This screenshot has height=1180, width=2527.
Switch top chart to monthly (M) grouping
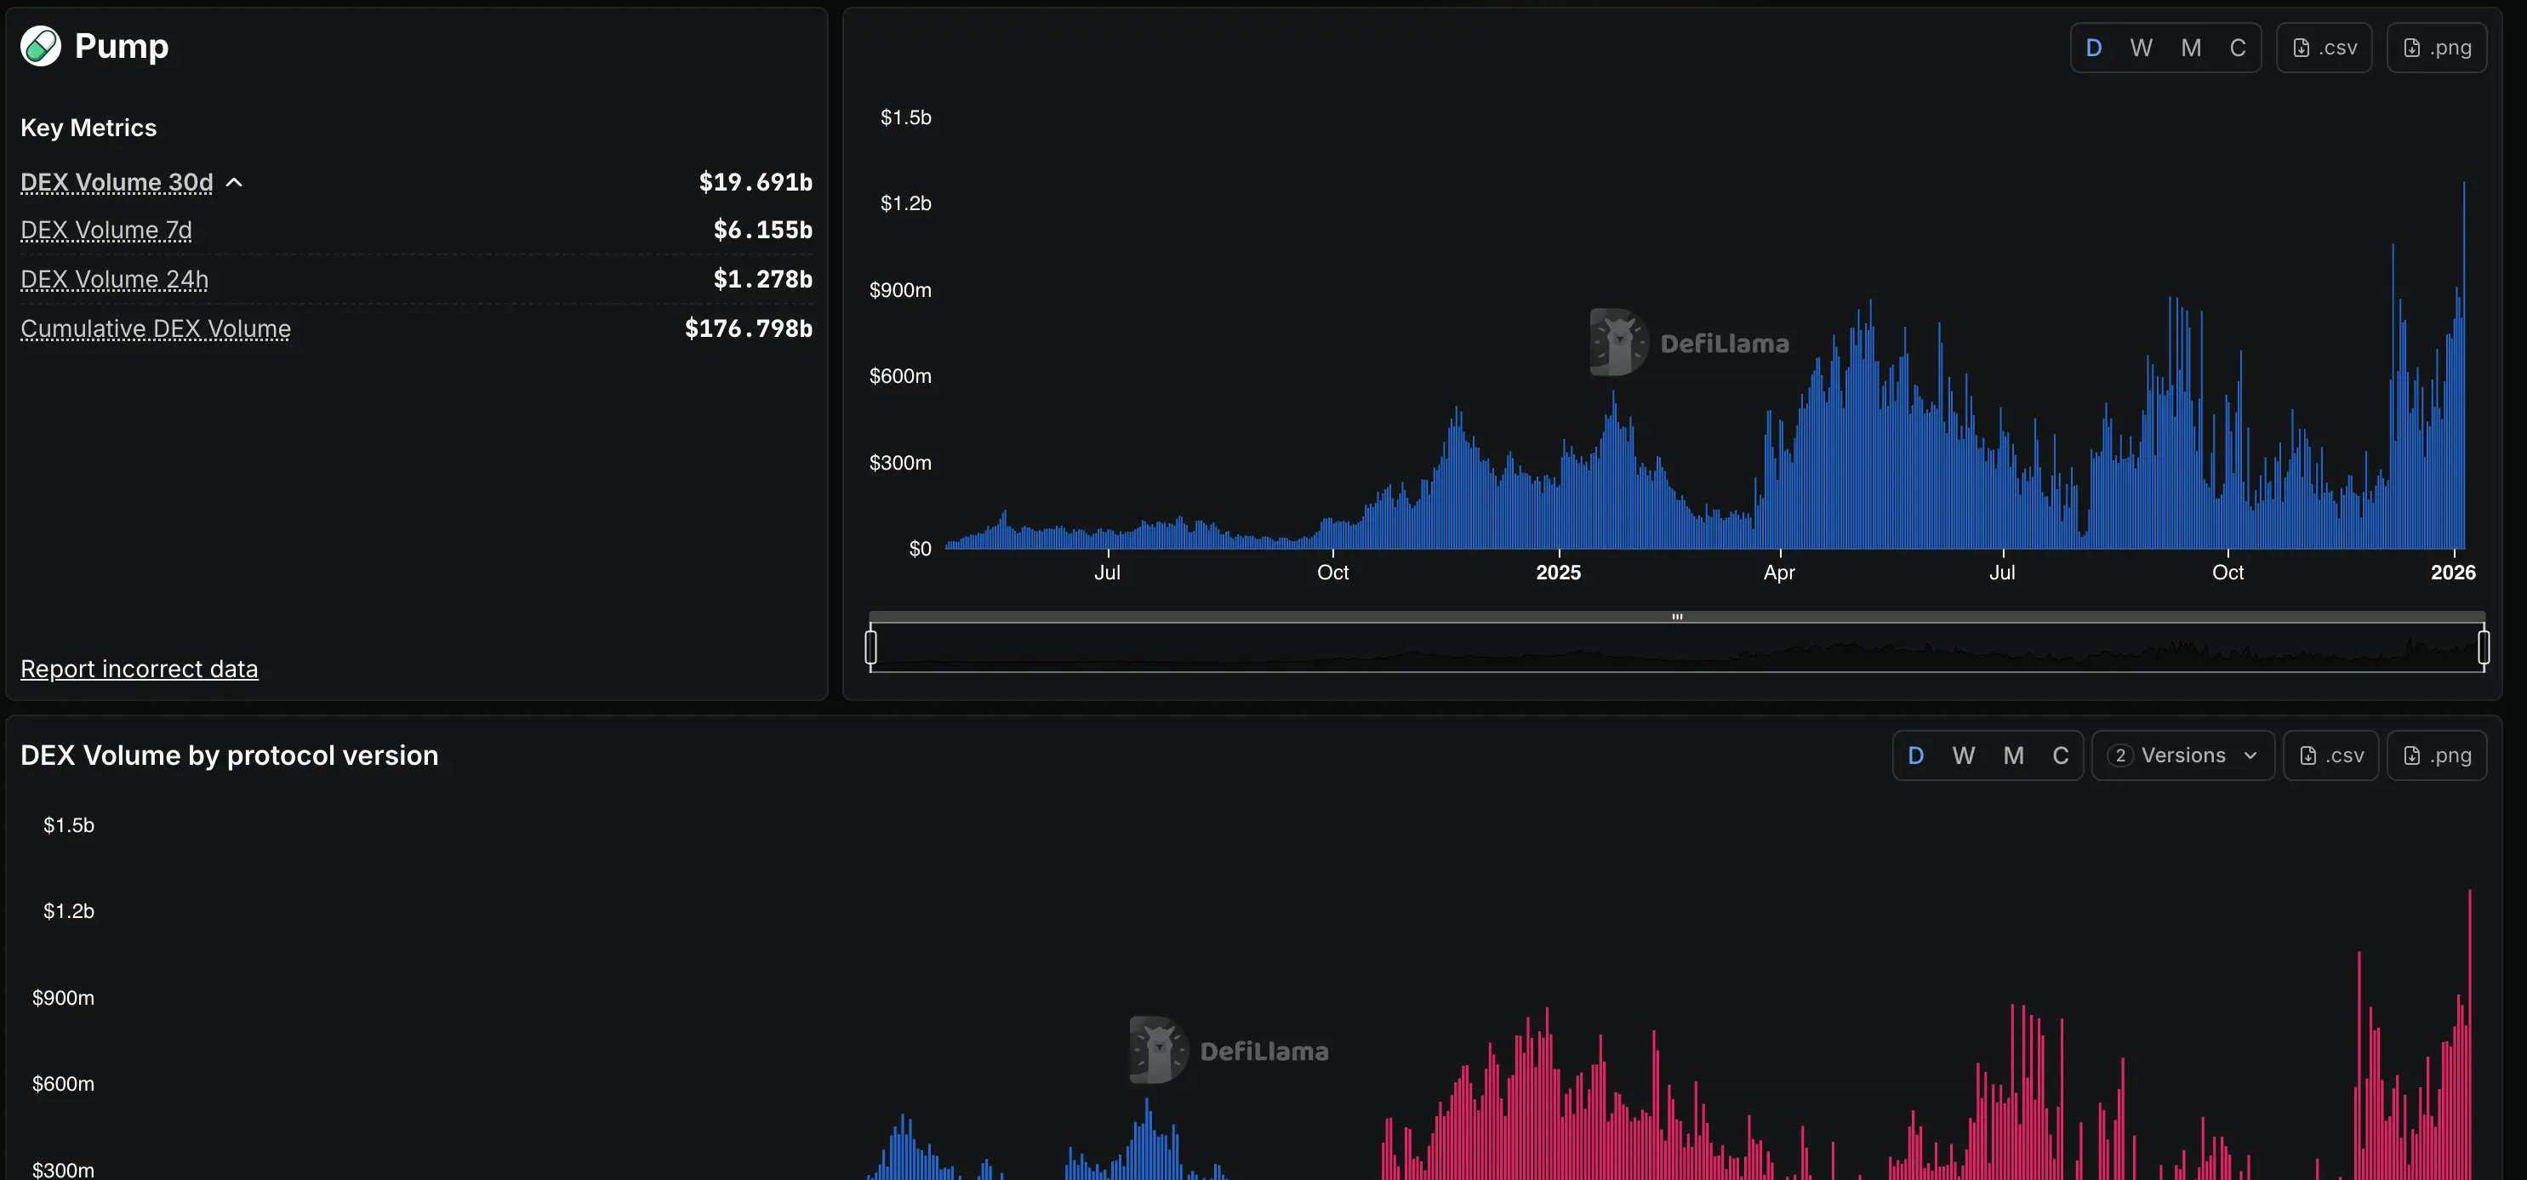pos(2191,48)
